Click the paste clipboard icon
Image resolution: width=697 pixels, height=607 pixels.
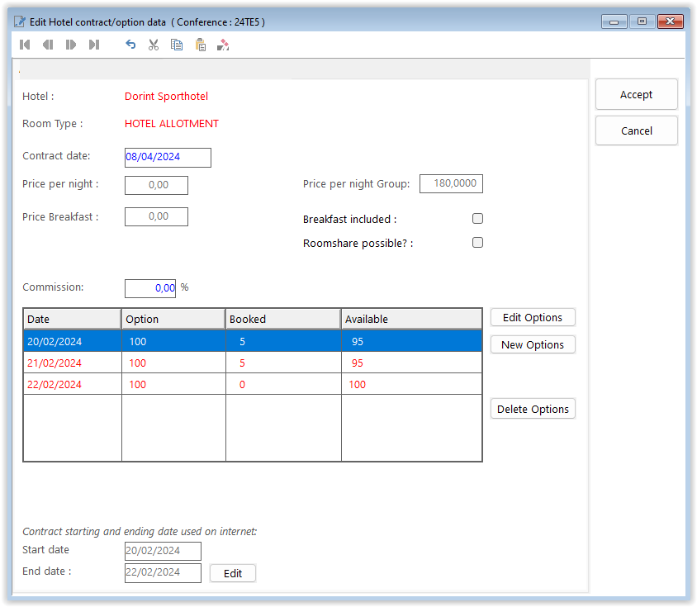200,45
